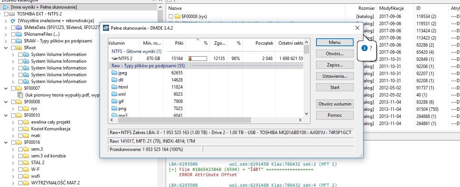Open the Menu button in the scan dialog
This screenshot has width=460, height=187.
point(334,42)
